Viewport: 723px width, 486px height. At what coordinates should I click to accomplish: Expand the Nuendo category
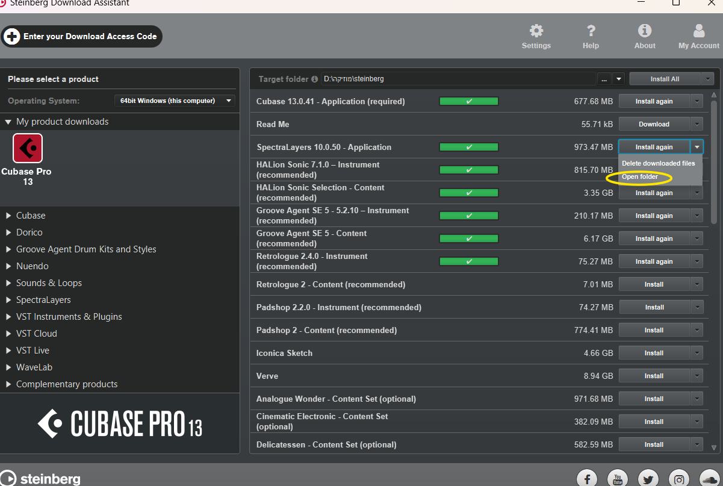point(8,266)
